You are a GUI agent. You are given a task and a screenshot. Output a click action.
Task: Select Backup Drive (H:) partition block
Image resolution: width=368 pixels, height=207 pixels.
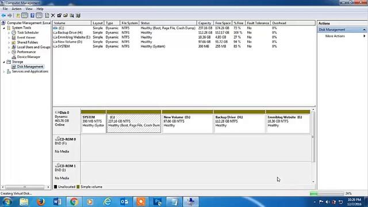[239, 122]
